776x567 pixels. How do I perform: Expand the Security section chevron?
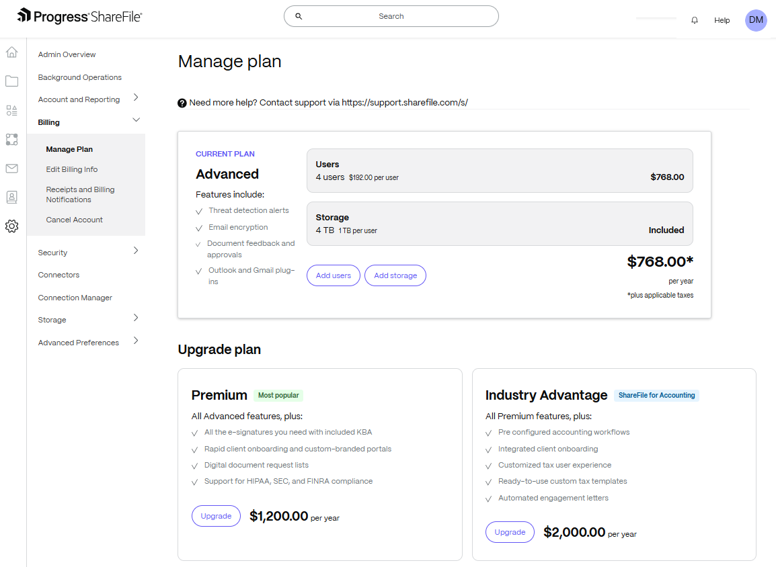(136, 251)
